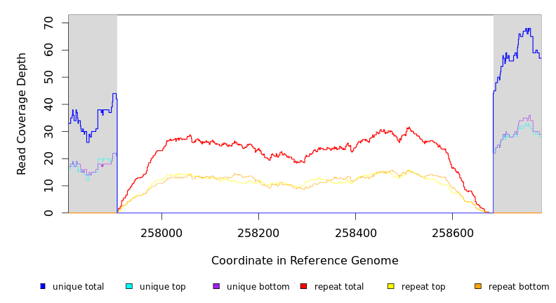556x303 pixels.
Task: Select the 'repeat bottom' legend label
Action: pyautogui.click(x=519, y=287)
